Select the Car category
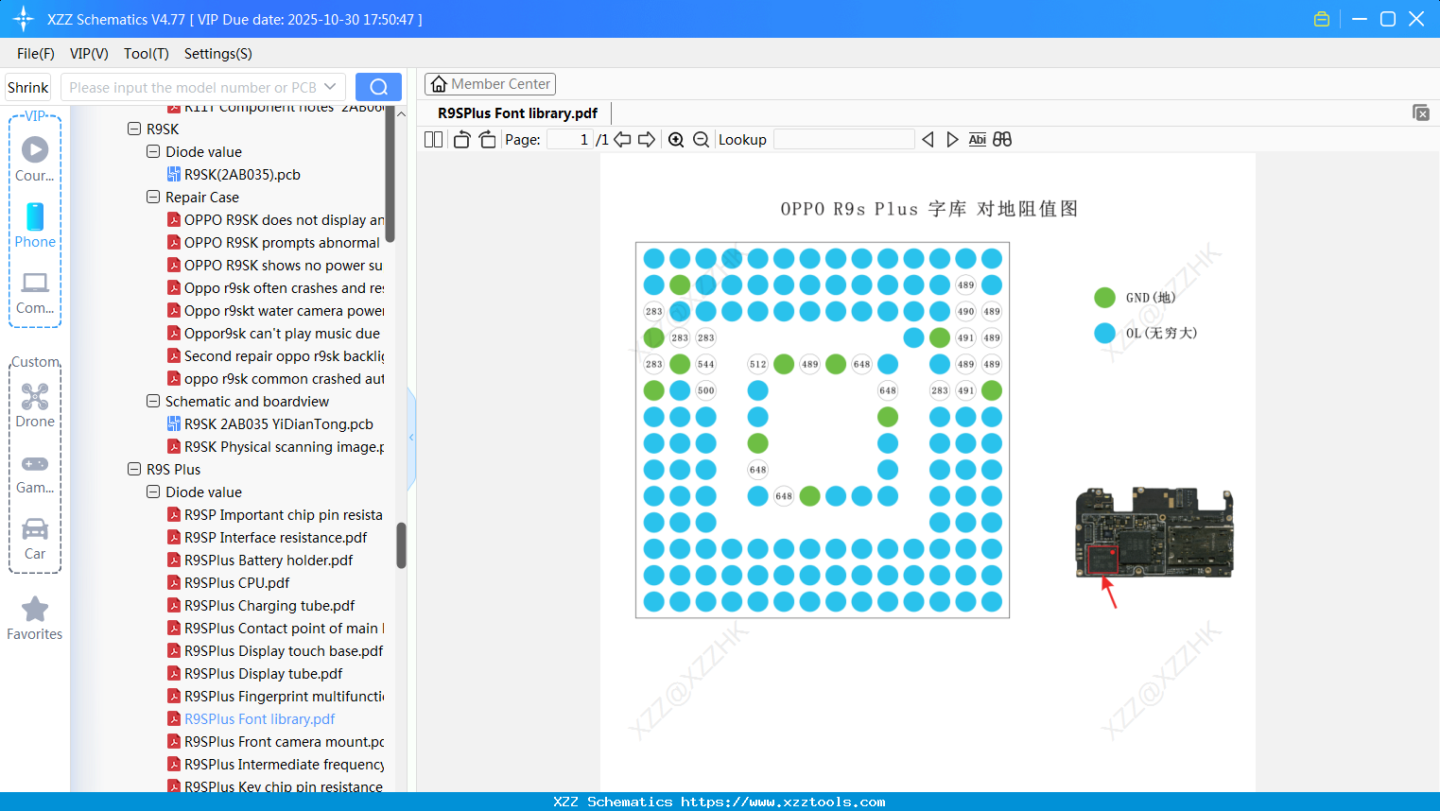This screenshot has width=1440, height=811. [x=35, y=539]
